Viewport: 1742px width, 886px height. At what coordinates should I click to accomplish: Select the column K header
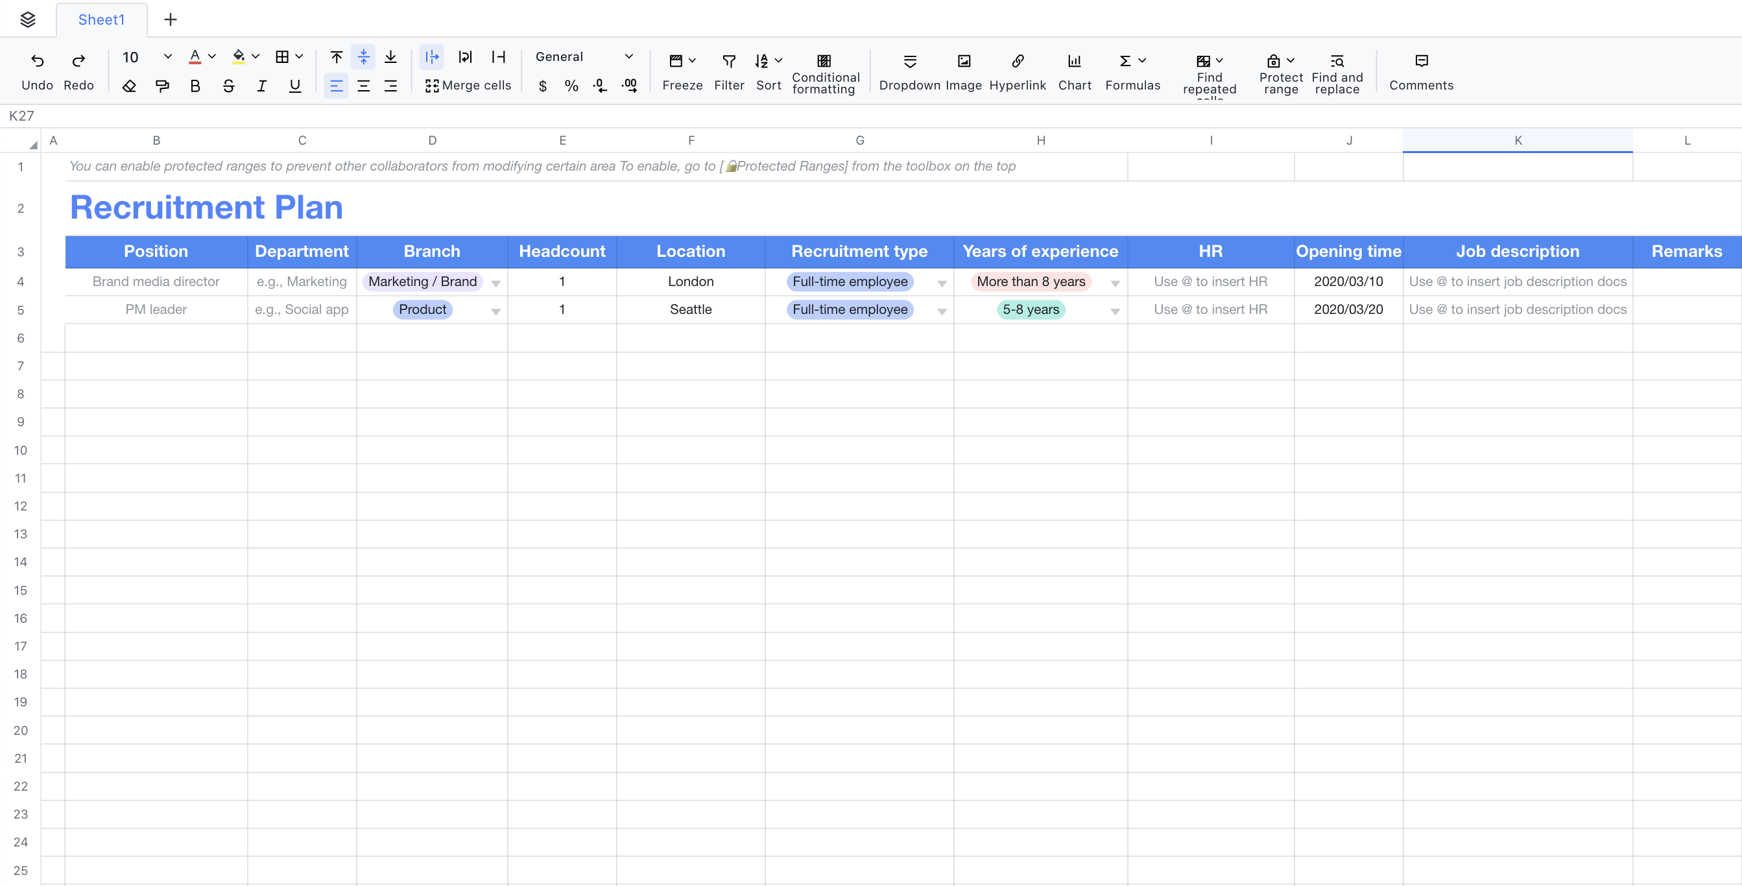click(1517, 140)
